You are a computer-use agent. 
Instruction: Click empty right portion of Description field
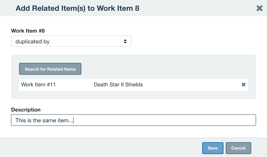click(x=170, y=120)
